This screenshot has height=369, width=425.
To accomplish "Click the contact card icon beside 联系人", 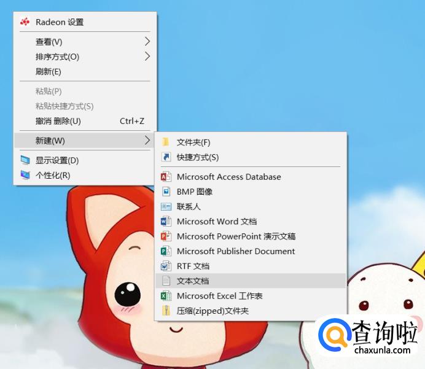I will (166, 206).
